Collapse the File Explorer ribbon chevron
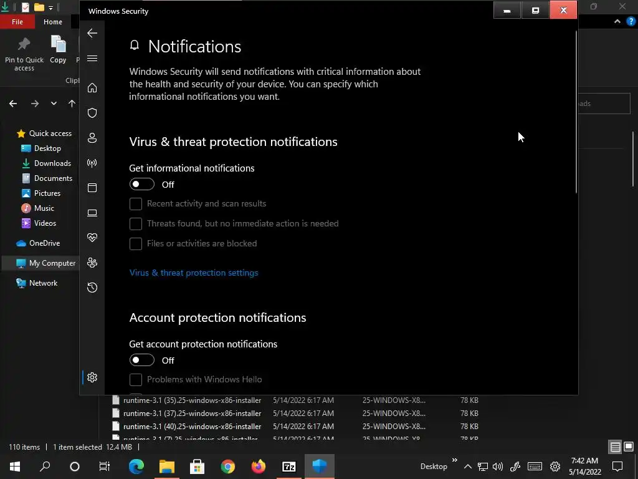Viewport: 638px width, 479px height. coord(617,22)
